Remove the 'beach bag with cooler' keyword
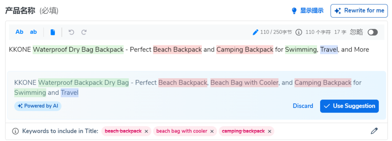Screen dimensions: 392x141 click(x=212, y=131)
